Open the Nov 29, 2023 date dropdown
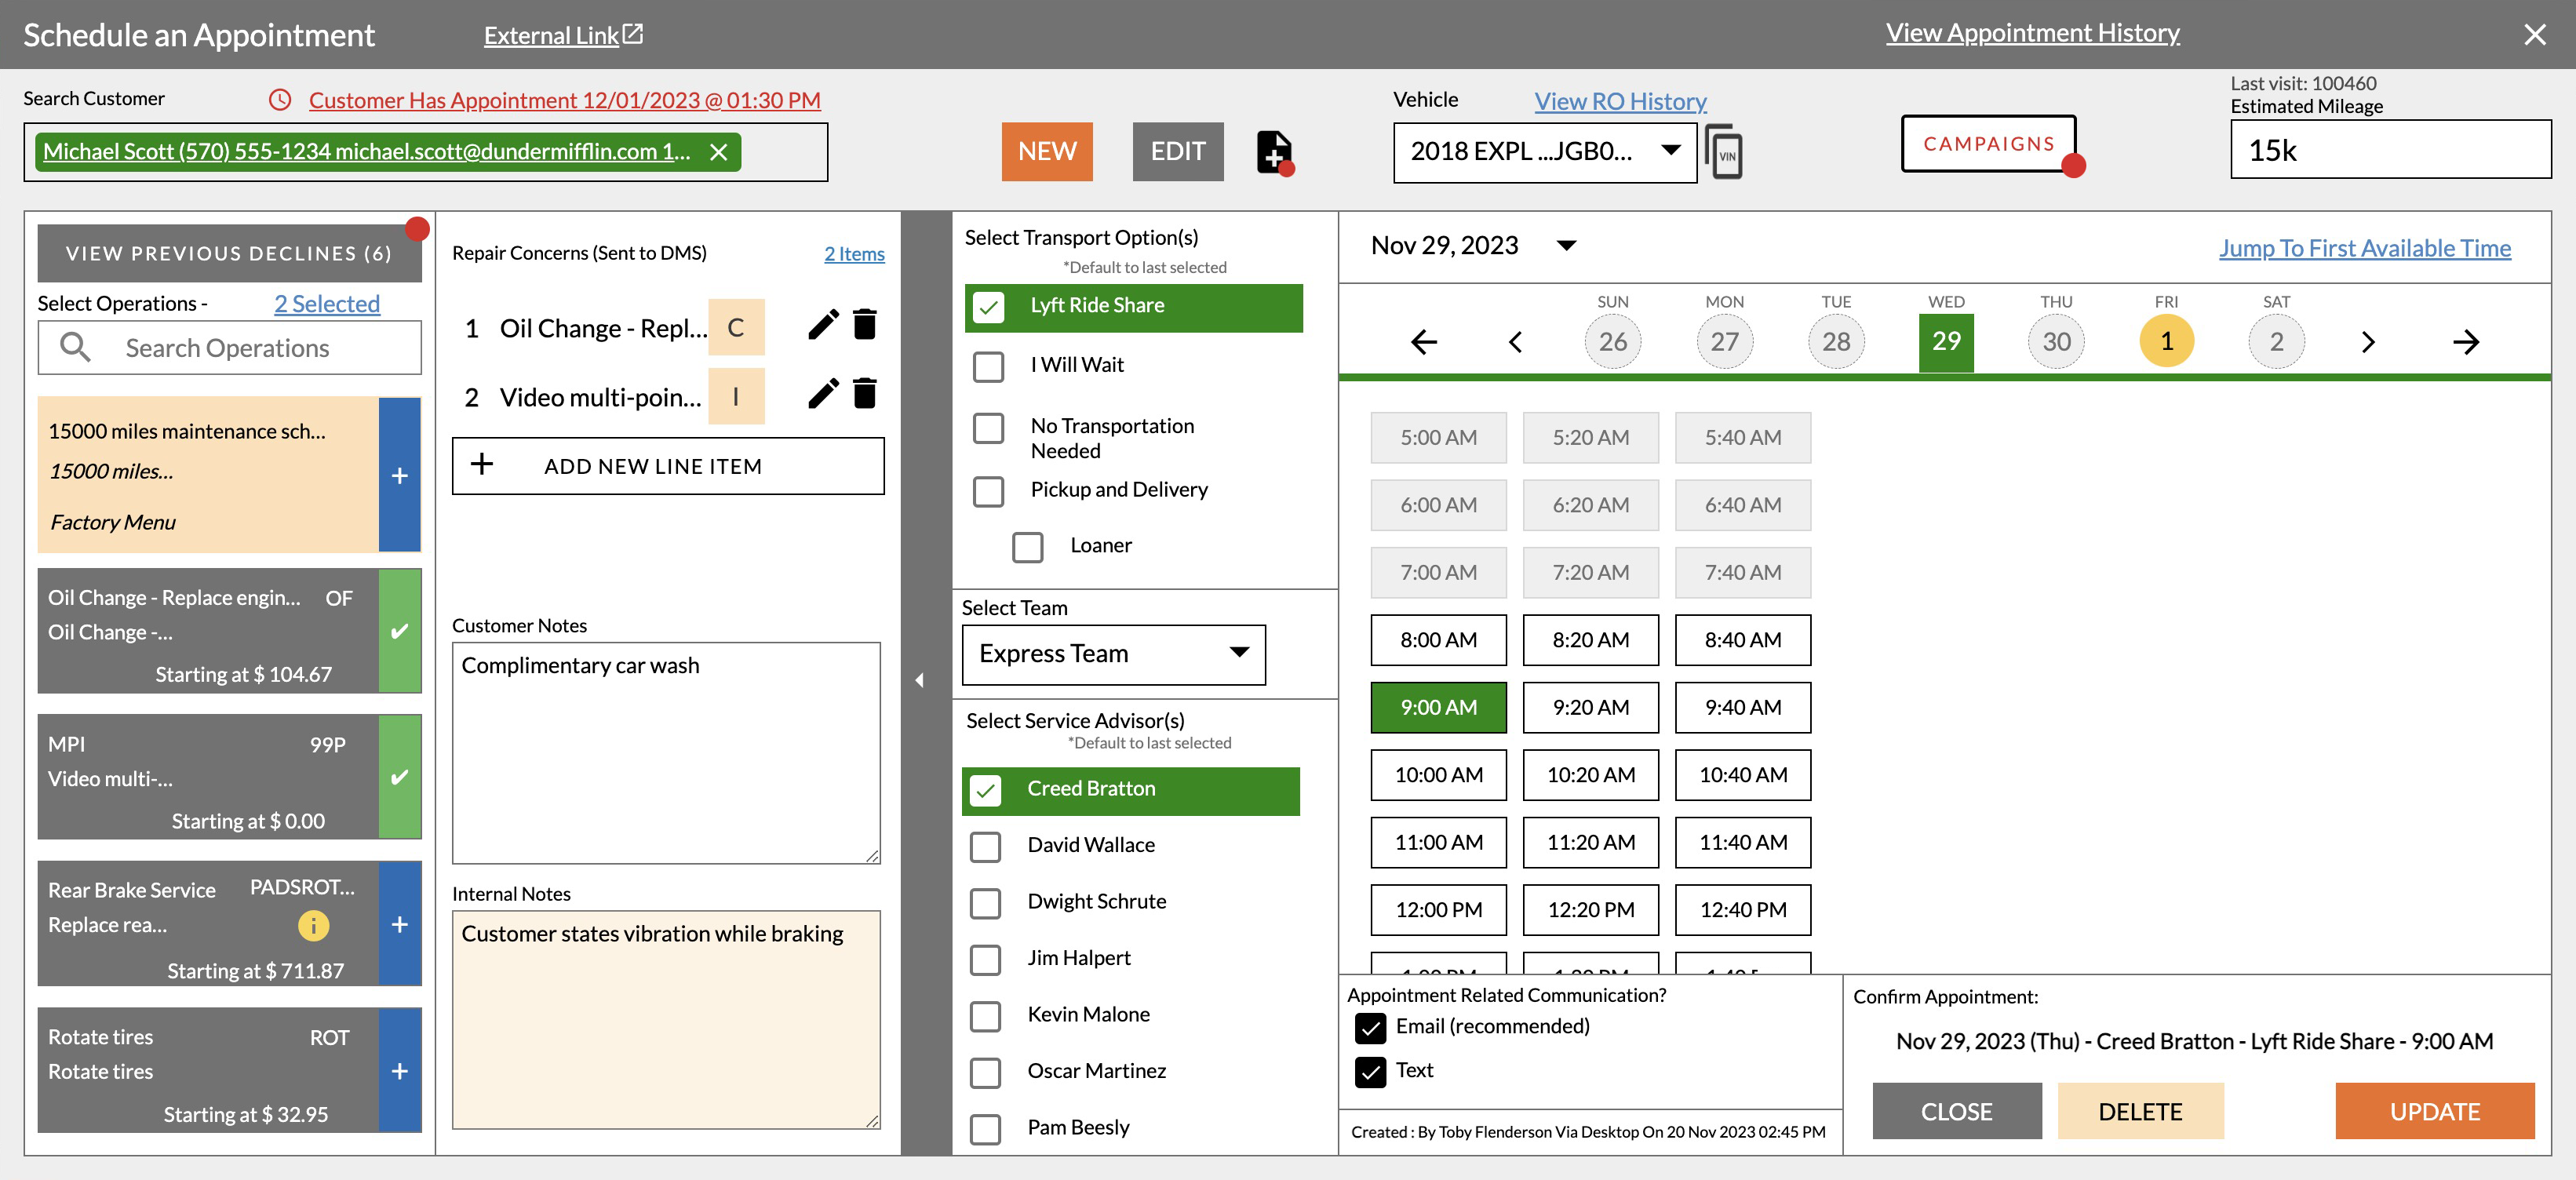 pyautogui.click(x=1565, y=245)
